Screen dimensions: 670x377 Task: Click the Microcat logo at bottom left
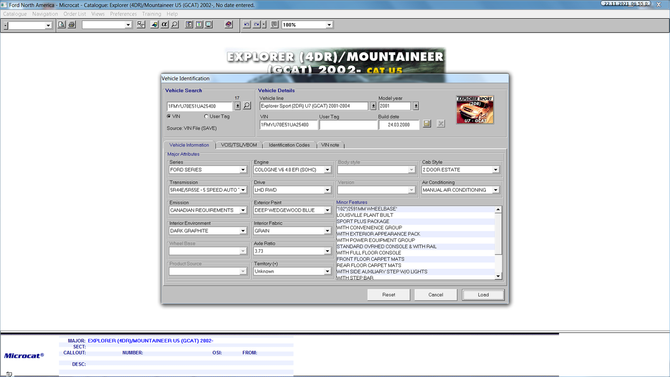coord(24,356)
